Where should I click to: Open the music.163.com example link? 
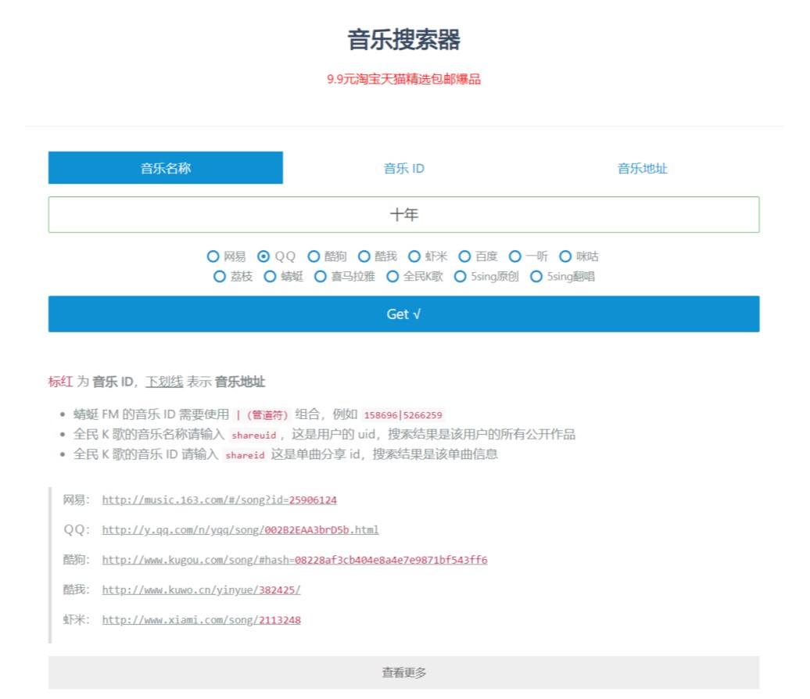pos(219,500)
